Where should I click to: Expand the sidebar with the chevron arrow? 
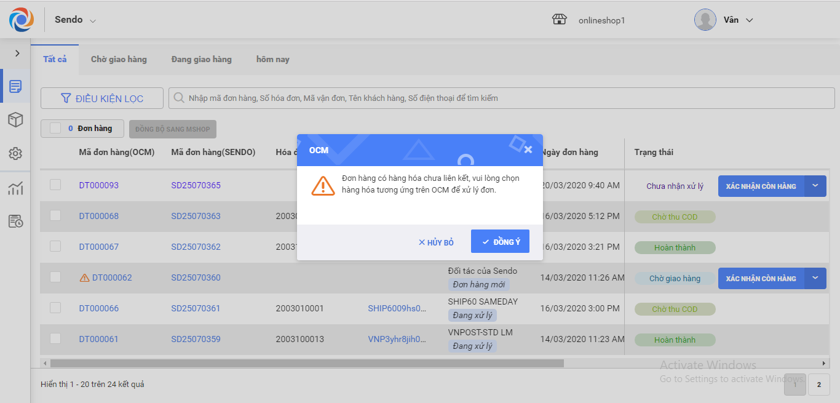point(17,54)
